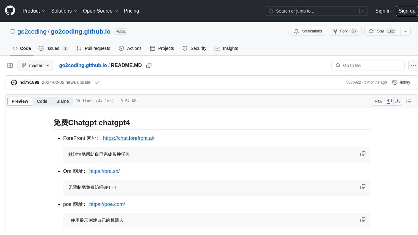Expand the Open Source menu
Image resolution: width=418 pixels, height=235 pixels.
coord(101,11)
